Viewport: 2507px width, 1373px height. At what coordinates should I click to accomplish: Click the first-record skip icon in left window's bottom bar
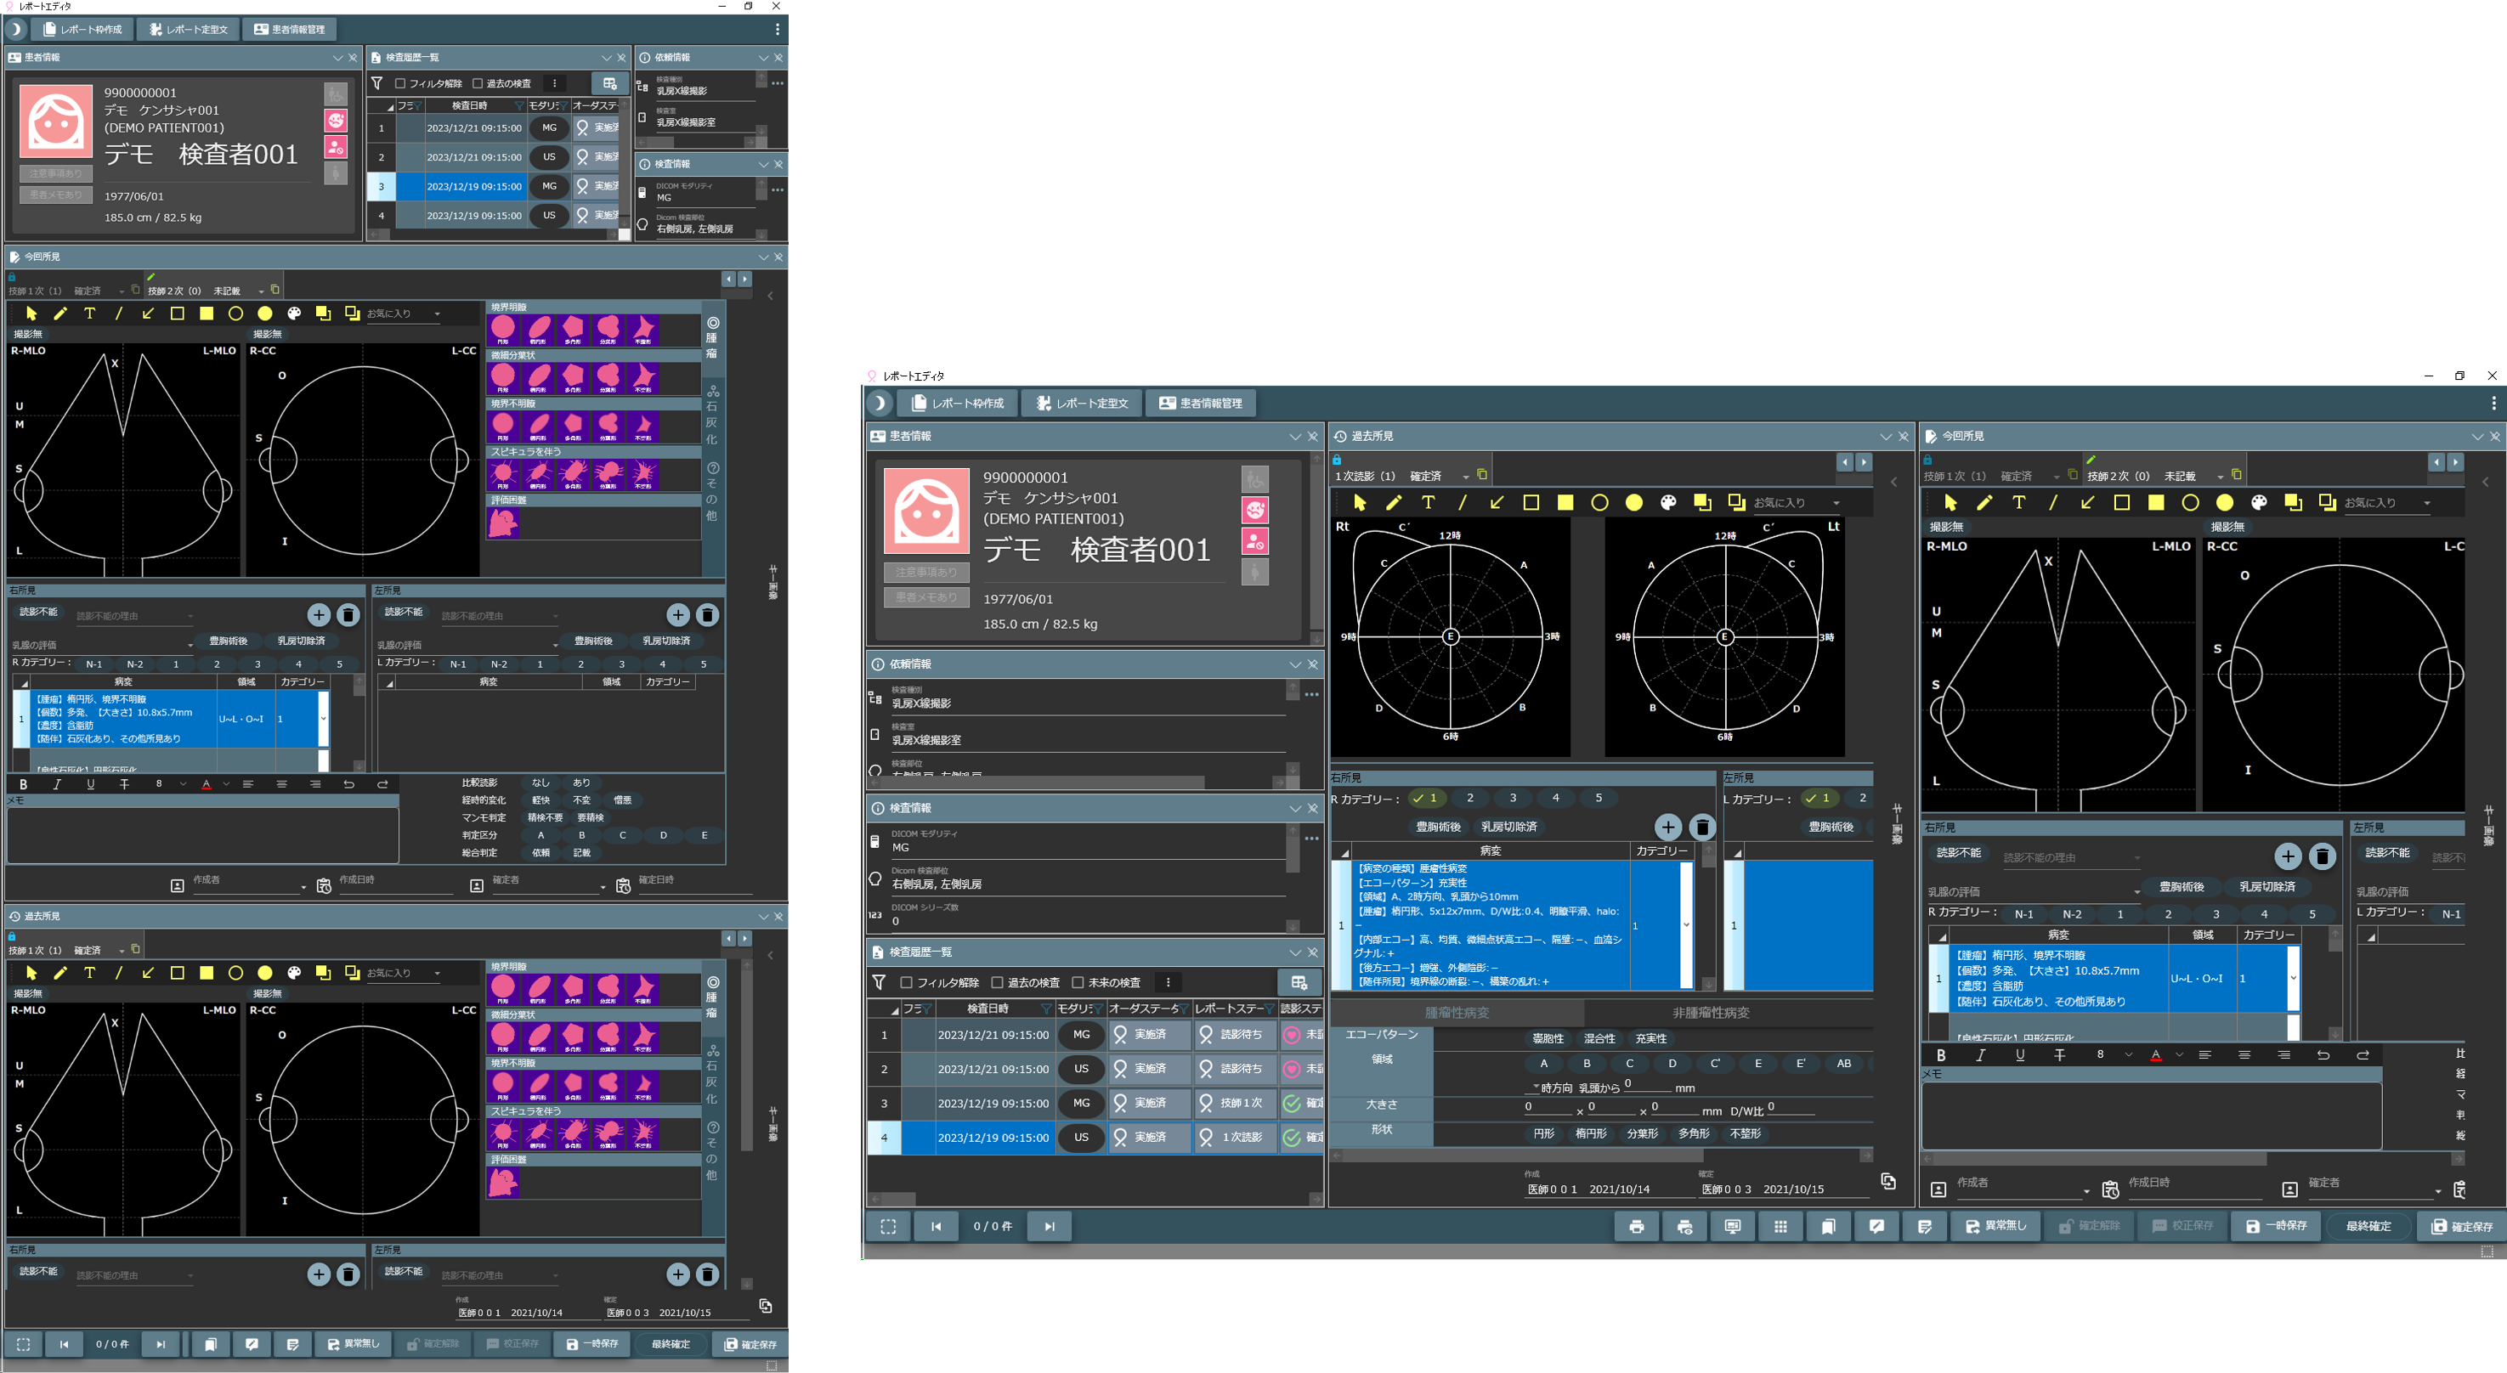(x=65, y=1344)
